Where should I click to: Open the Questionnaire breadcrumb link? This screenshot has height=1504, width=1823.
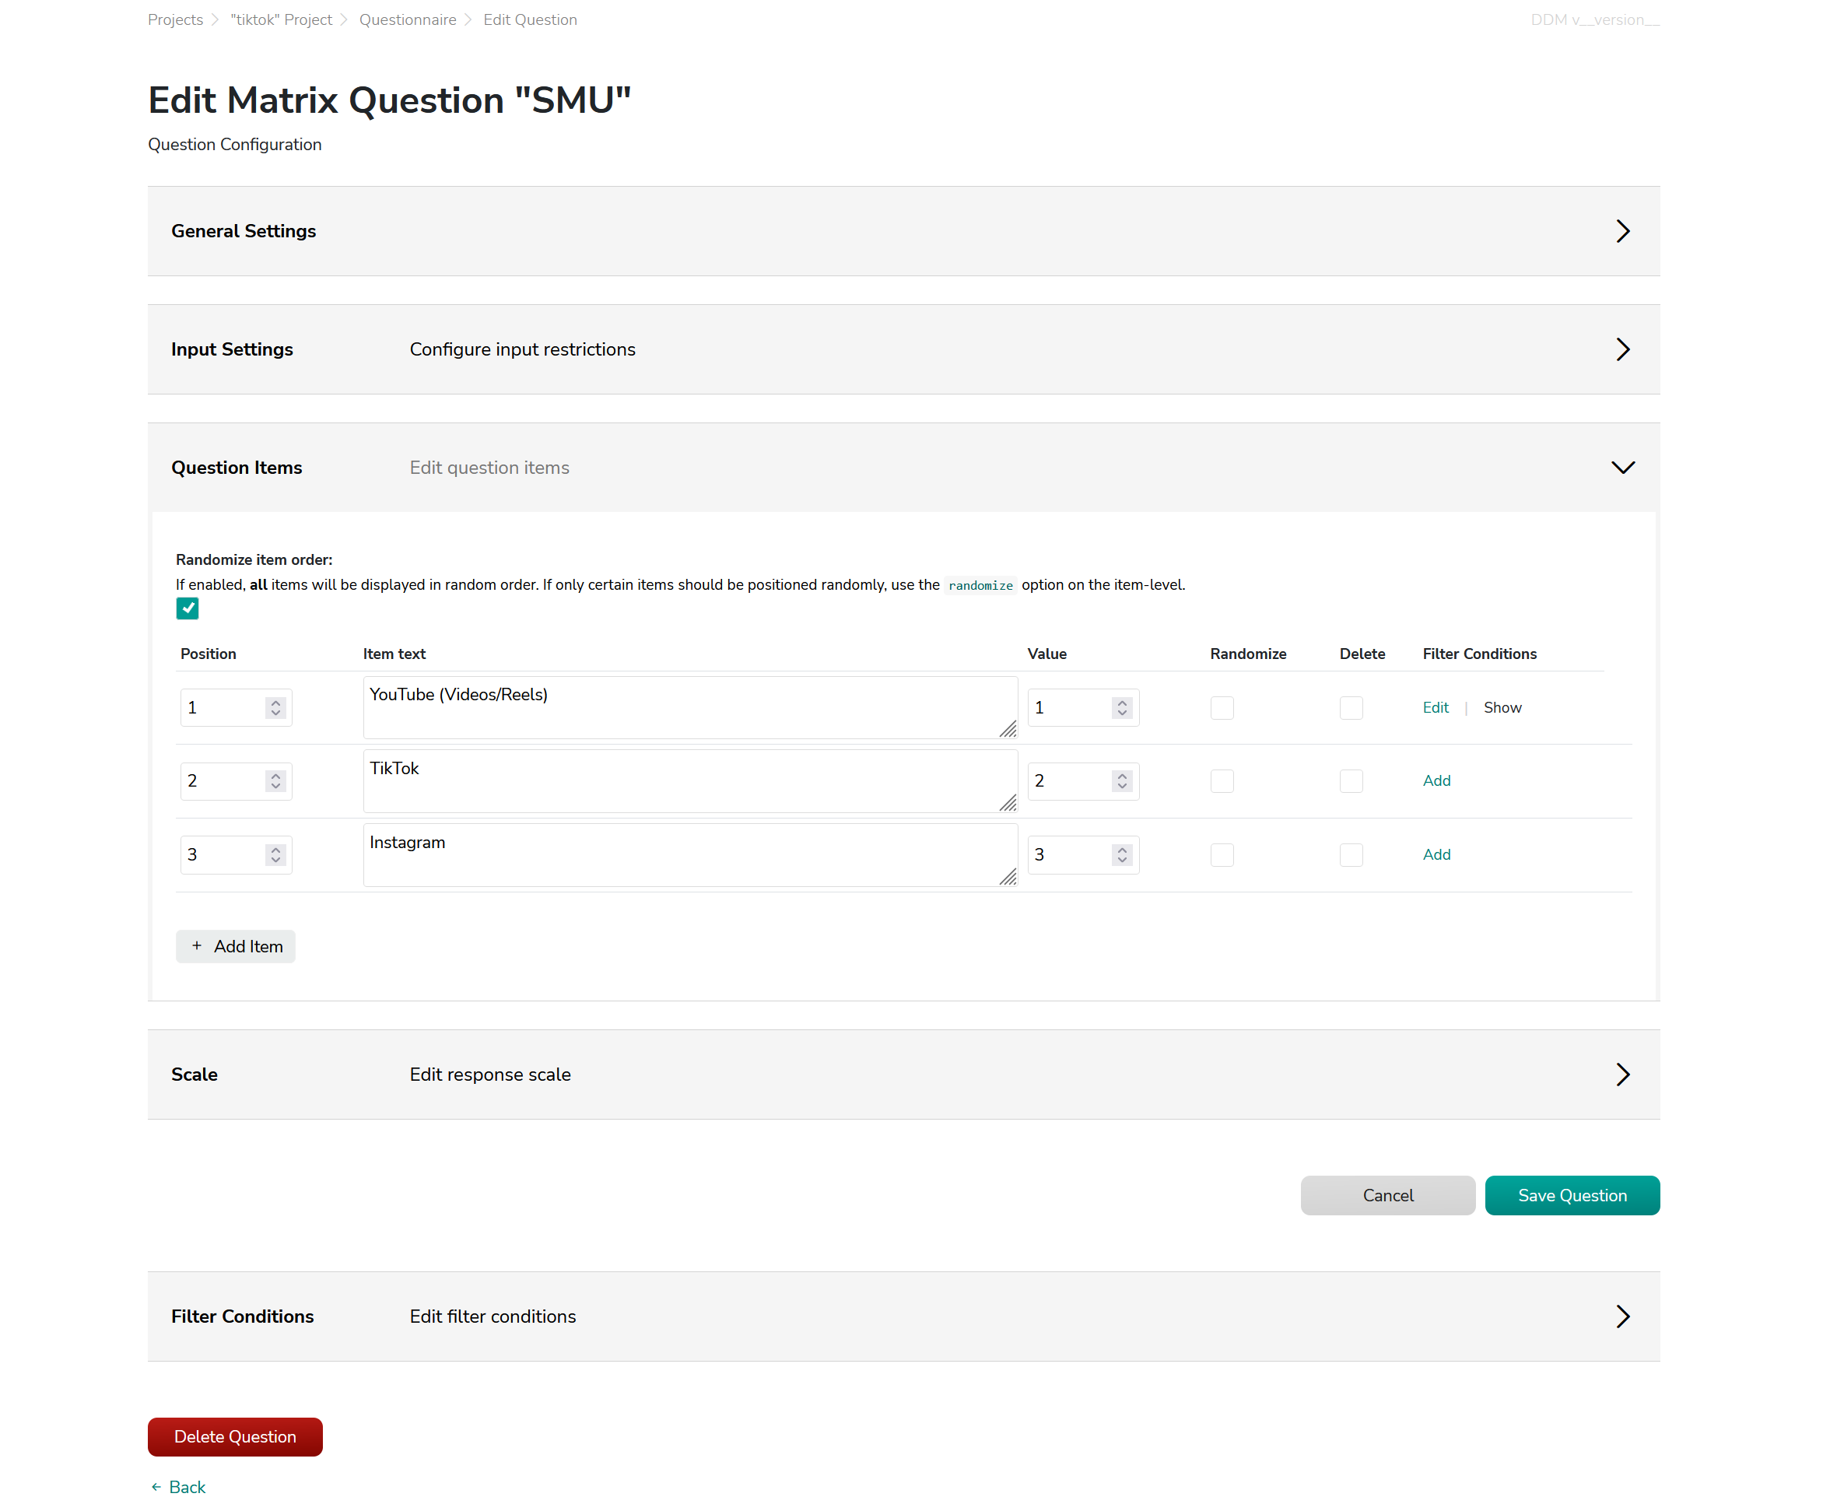[407, 20]
